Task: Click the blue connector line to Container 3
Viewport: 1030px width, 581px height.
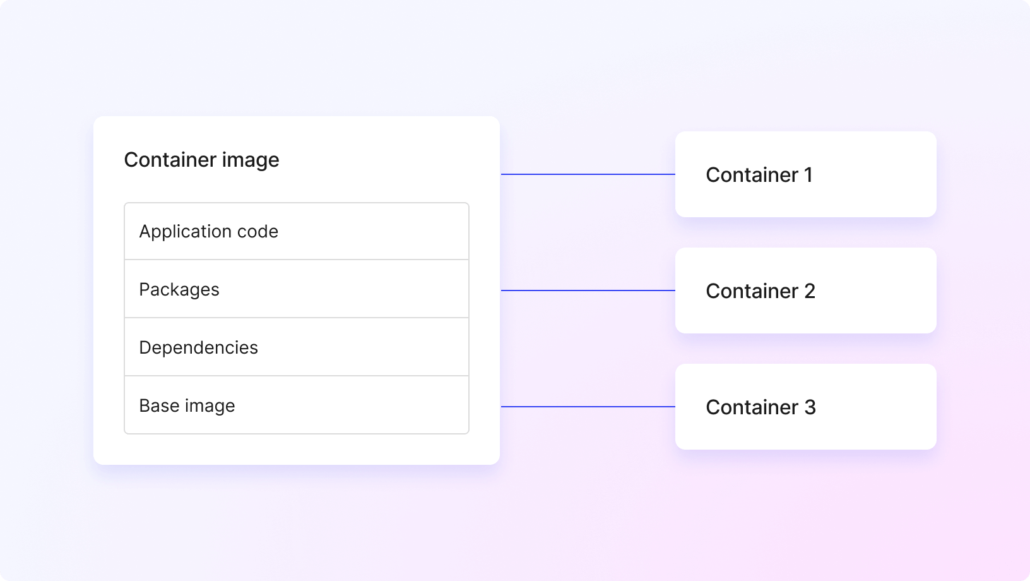Action: tap(588, 407)
